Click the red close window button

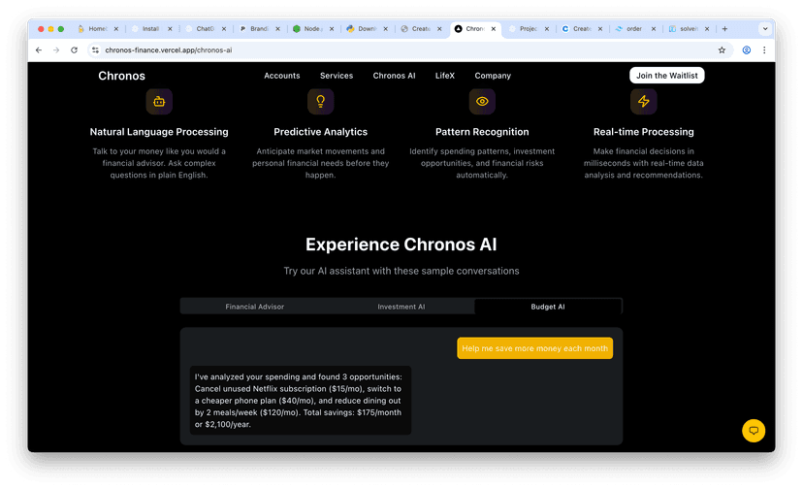coord(41,29)
